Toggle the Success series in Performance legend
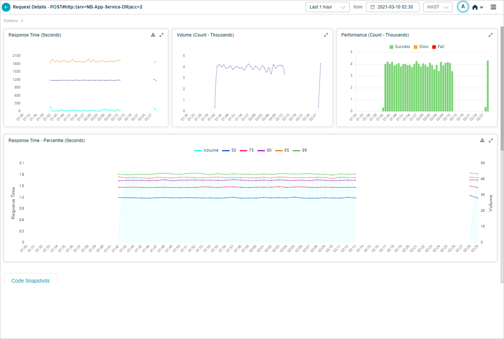This screenshot has width=504, height=339. pyautogui.click(x=399, y=47)
